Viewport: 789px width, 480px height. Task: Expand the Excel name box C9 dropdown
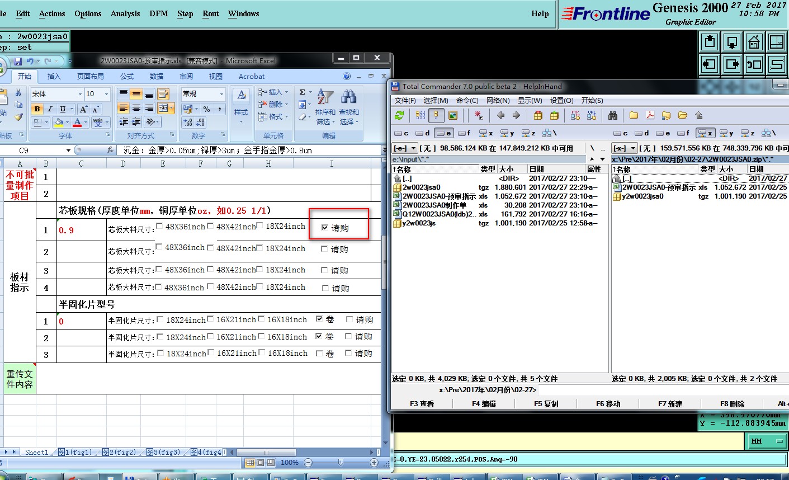tap(68, 150)
